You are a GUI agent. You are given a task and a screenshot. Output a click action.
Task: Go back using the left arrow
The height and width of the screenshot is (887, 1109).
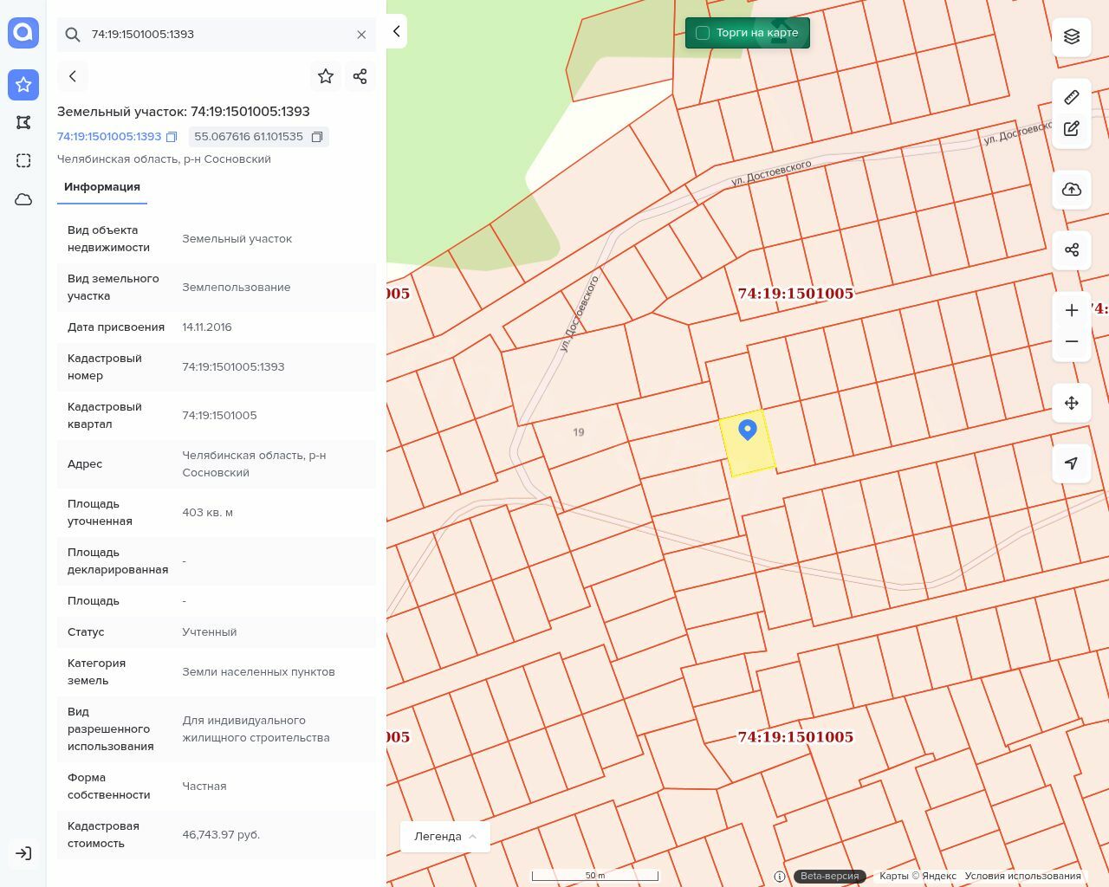pyautogui.click(x=73, y=76)
